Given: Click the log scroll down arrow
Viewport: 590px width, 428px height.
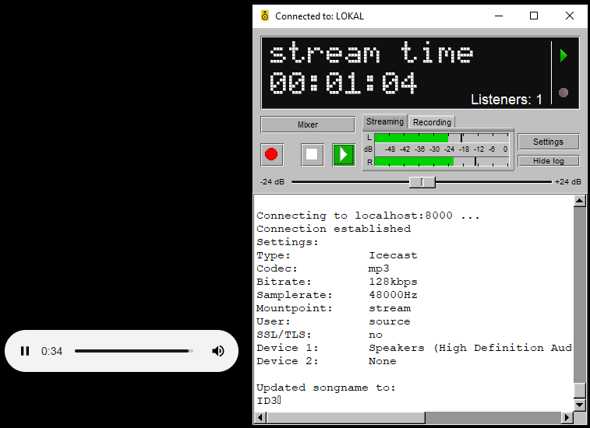Looking at the screenshot, I should (579, 405).
